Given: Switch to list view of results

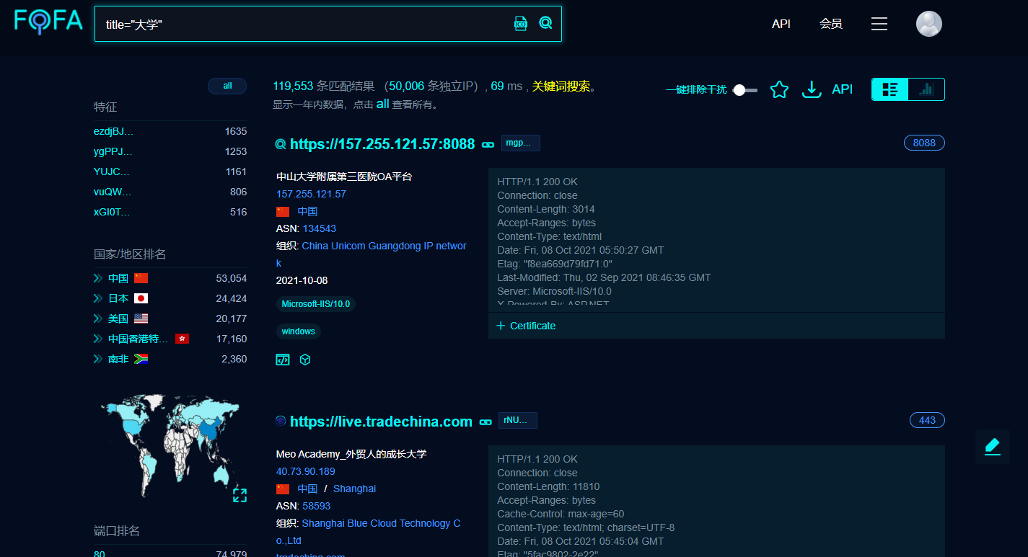Looking at the screenshot, I should point(890,89).
